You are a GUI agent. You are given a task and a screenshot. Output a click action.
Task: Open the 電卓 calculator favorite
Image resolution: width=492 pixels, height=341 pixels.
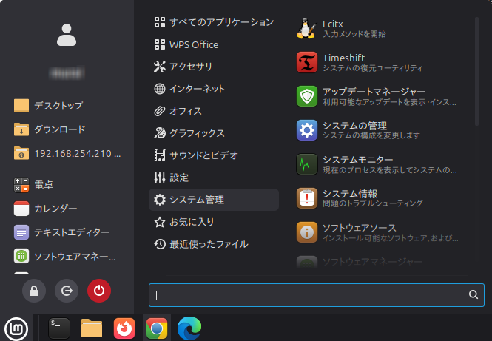click(44, 185)
